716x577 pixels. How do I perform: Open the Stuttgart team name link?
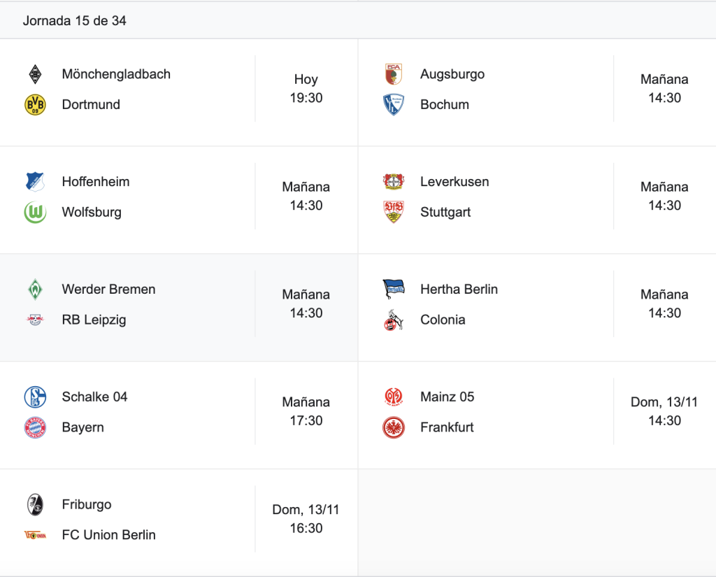click(445, 212)
